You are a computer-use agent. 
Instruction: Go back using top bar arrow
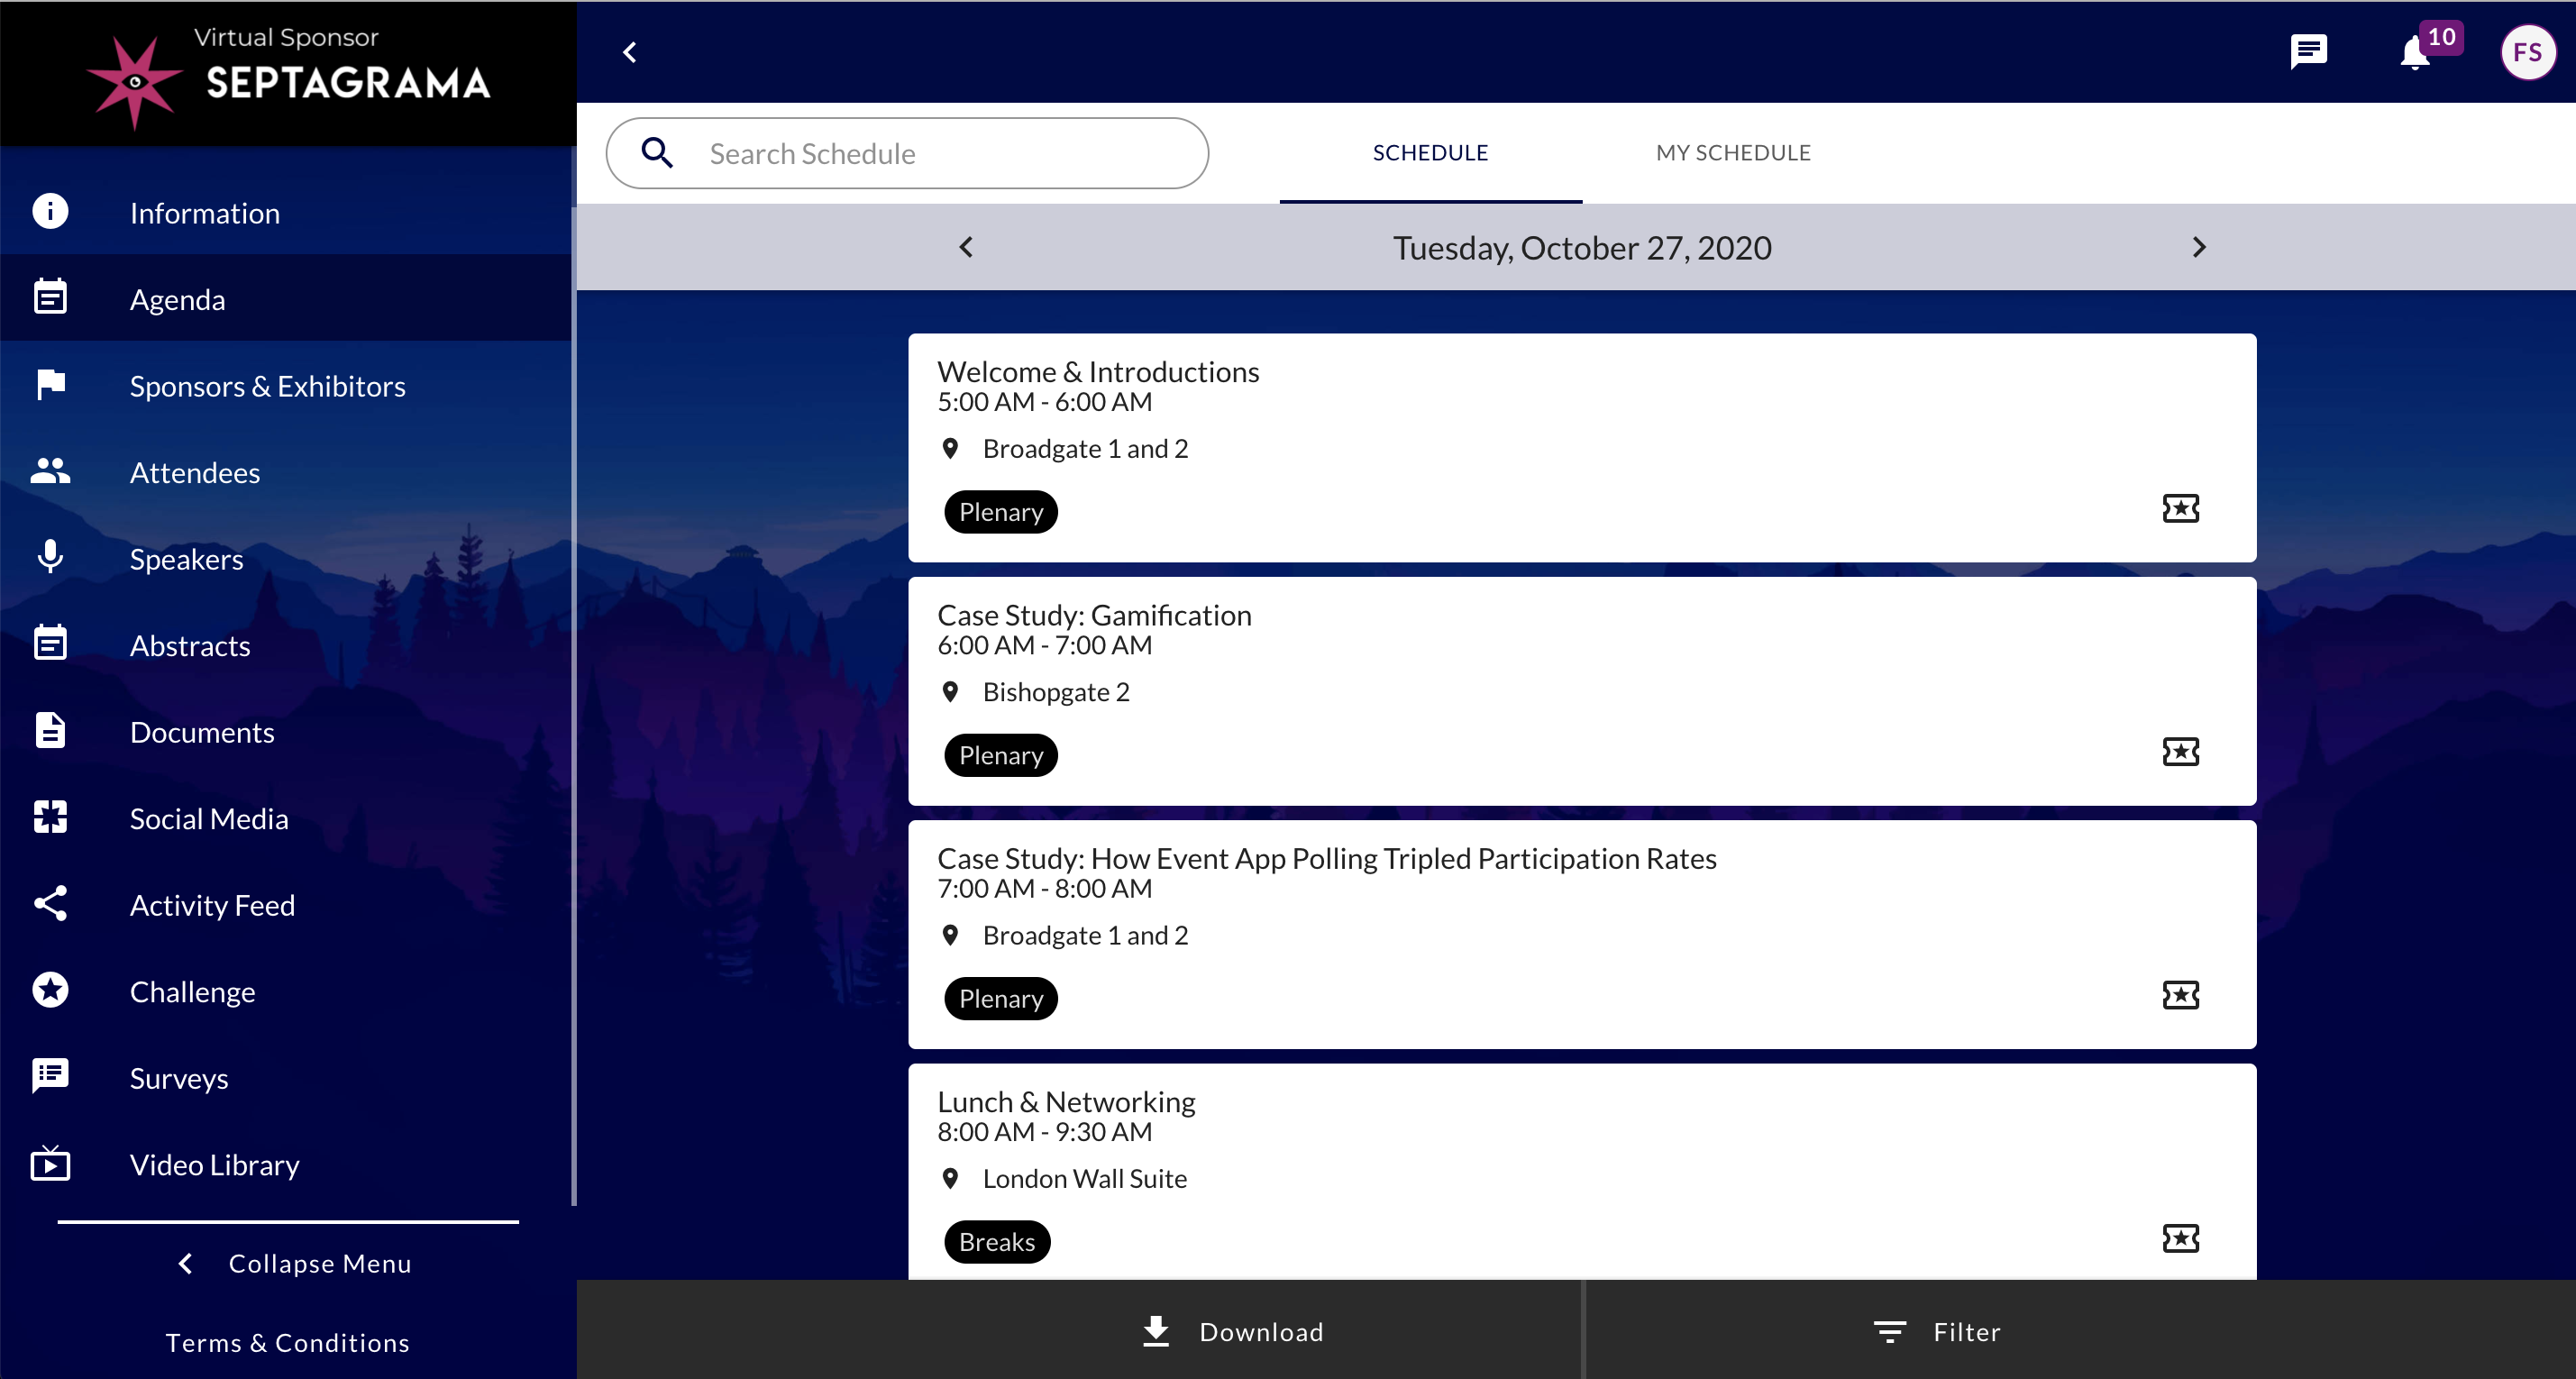(x=630, y=52)
